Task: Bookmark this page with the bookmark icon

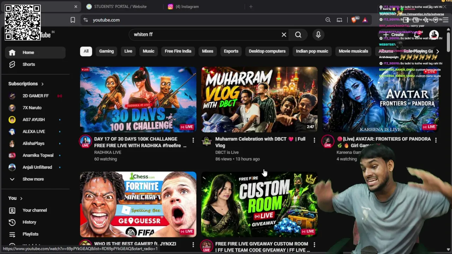Action: (x=73, y=20)
